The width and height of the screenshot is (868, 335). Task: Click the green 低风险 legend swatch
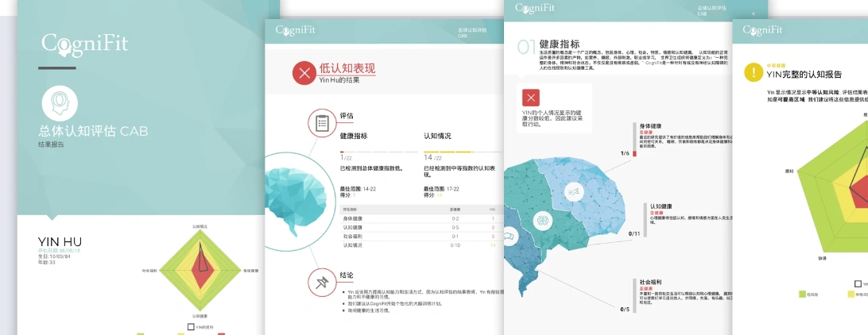click(802, 294)
